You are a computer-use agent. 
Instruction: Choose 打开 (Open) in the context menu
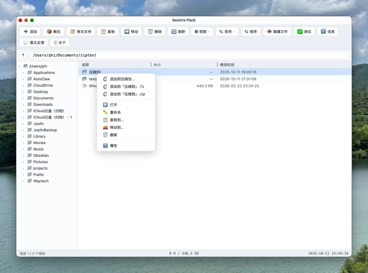(x=126, y=105)
